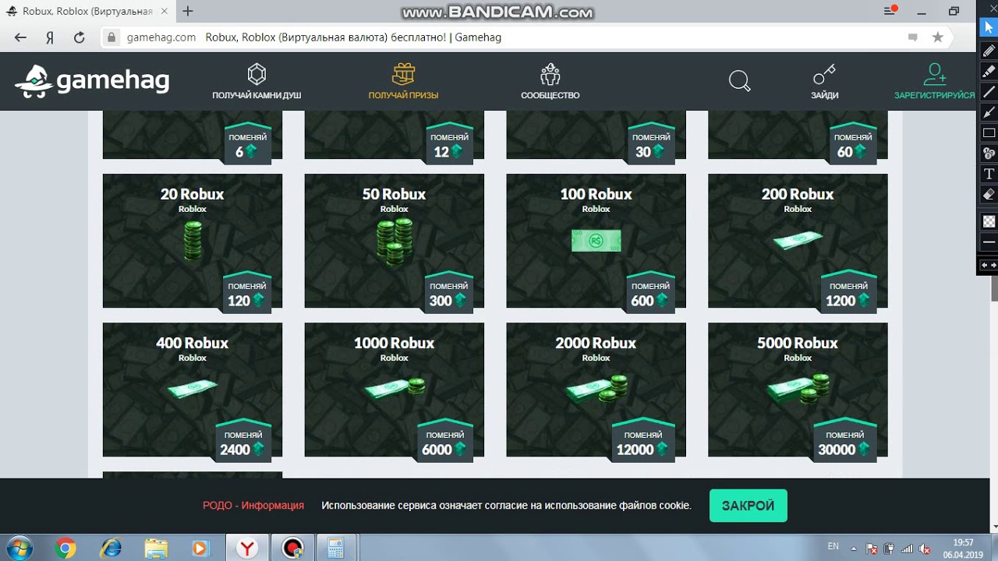Click ПОМЕНЯЙ 1200 on 200 Robux
The height and width of the screenshot is (561, 998).
[x=848, y=293]
